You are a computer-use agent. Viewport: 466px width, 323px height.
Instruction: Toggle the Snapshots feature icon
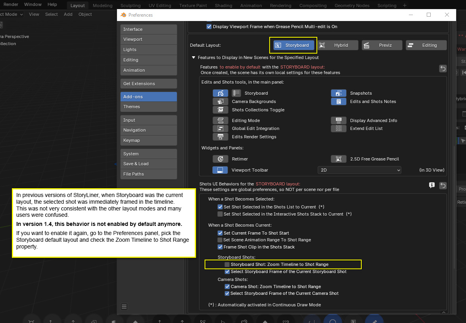(339, 93)
